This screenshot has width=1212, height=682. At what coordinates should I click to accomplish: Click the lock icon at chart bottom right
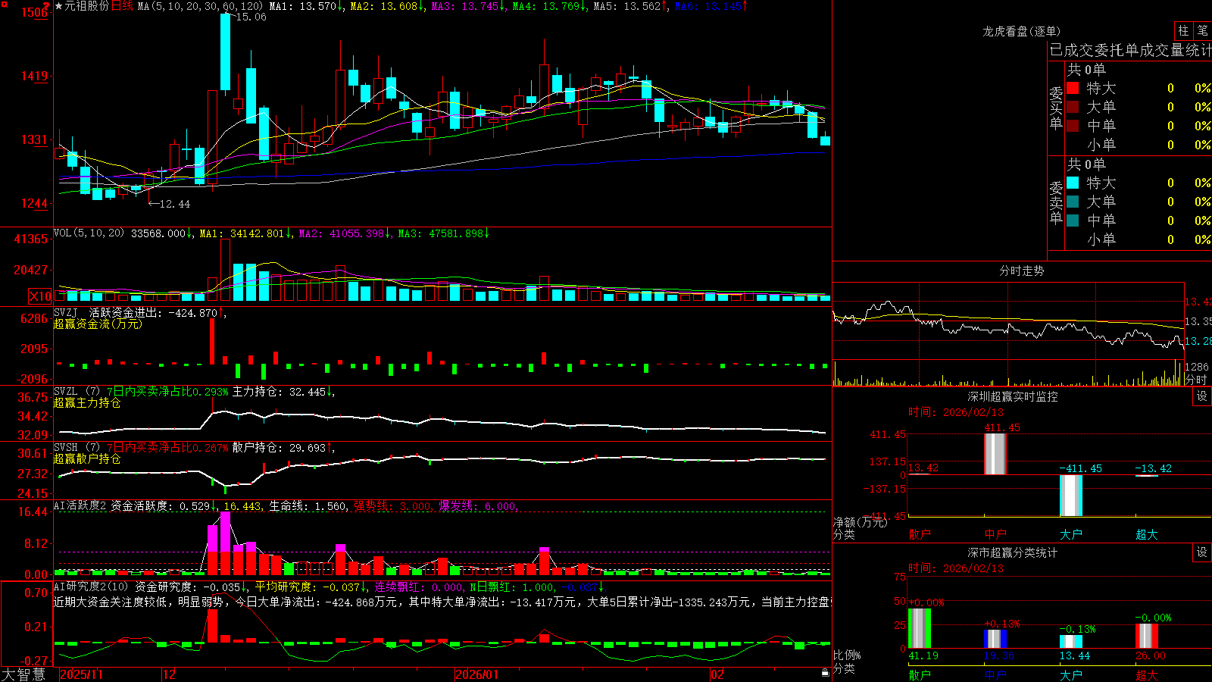[826, 673]
